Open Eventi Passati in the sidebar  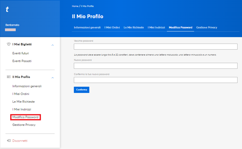point(22,61)
